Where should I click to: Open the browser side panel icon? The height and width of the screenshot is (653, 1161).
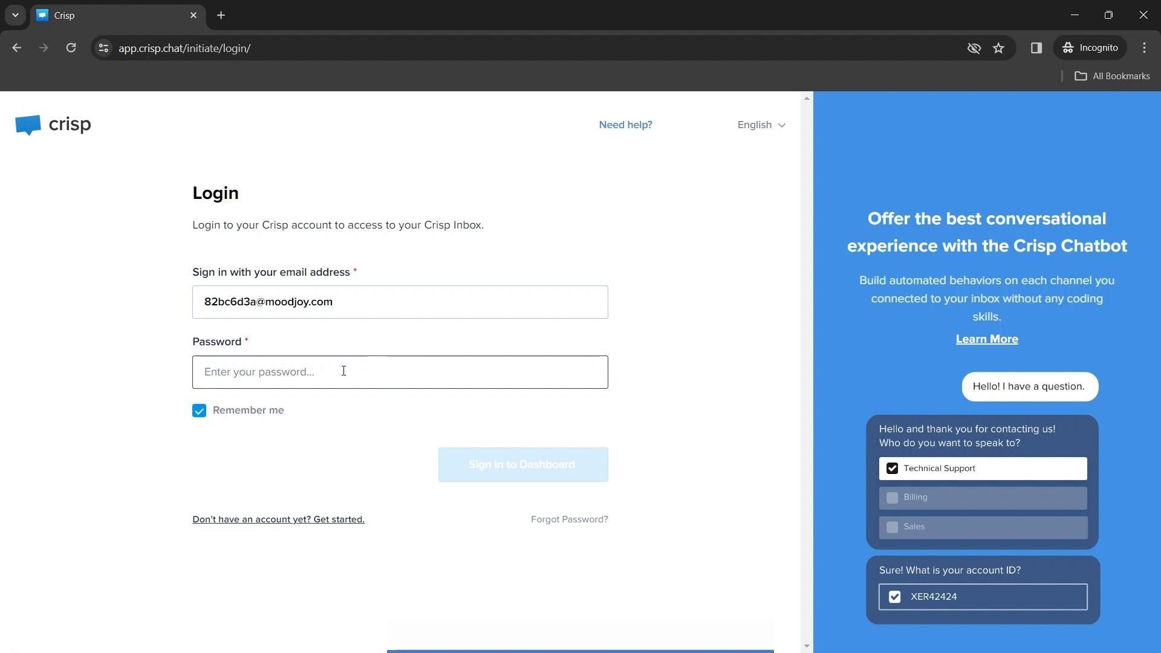[1036, 48]
